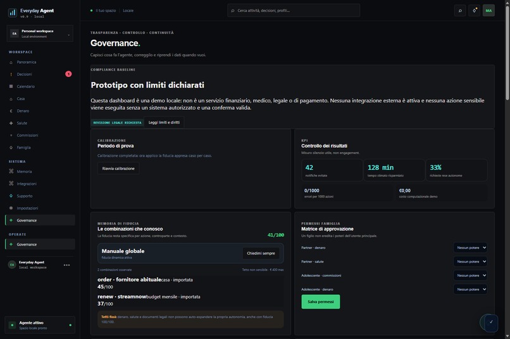Click the order · fornitore abituale row
The width and height of the screenshot is (510, 339).
coord(190,283)
